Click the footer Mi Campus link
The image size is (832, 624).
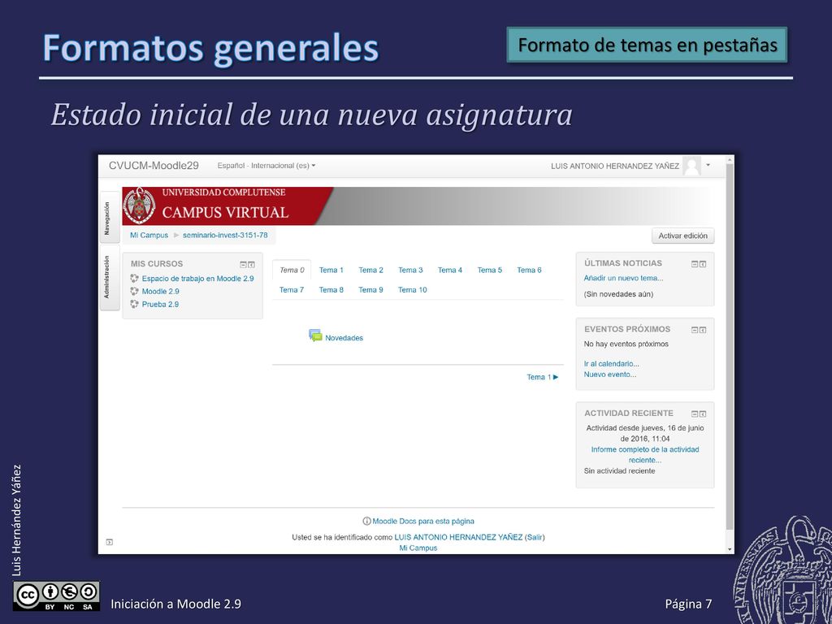(418, 548)
